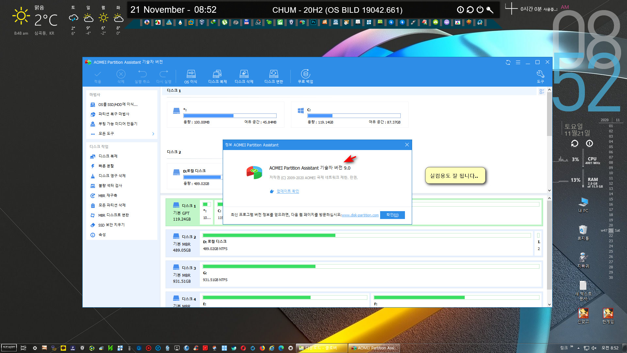627x353 pixels.
Task: Click the key icon in the top bar
Action: [x=490, y=10]
